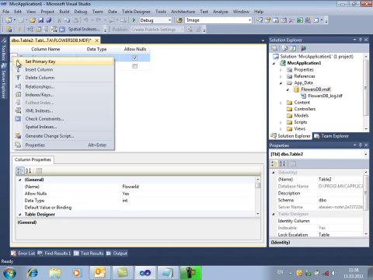Click the Column Properties vertical scrollbar

point(258,197)
